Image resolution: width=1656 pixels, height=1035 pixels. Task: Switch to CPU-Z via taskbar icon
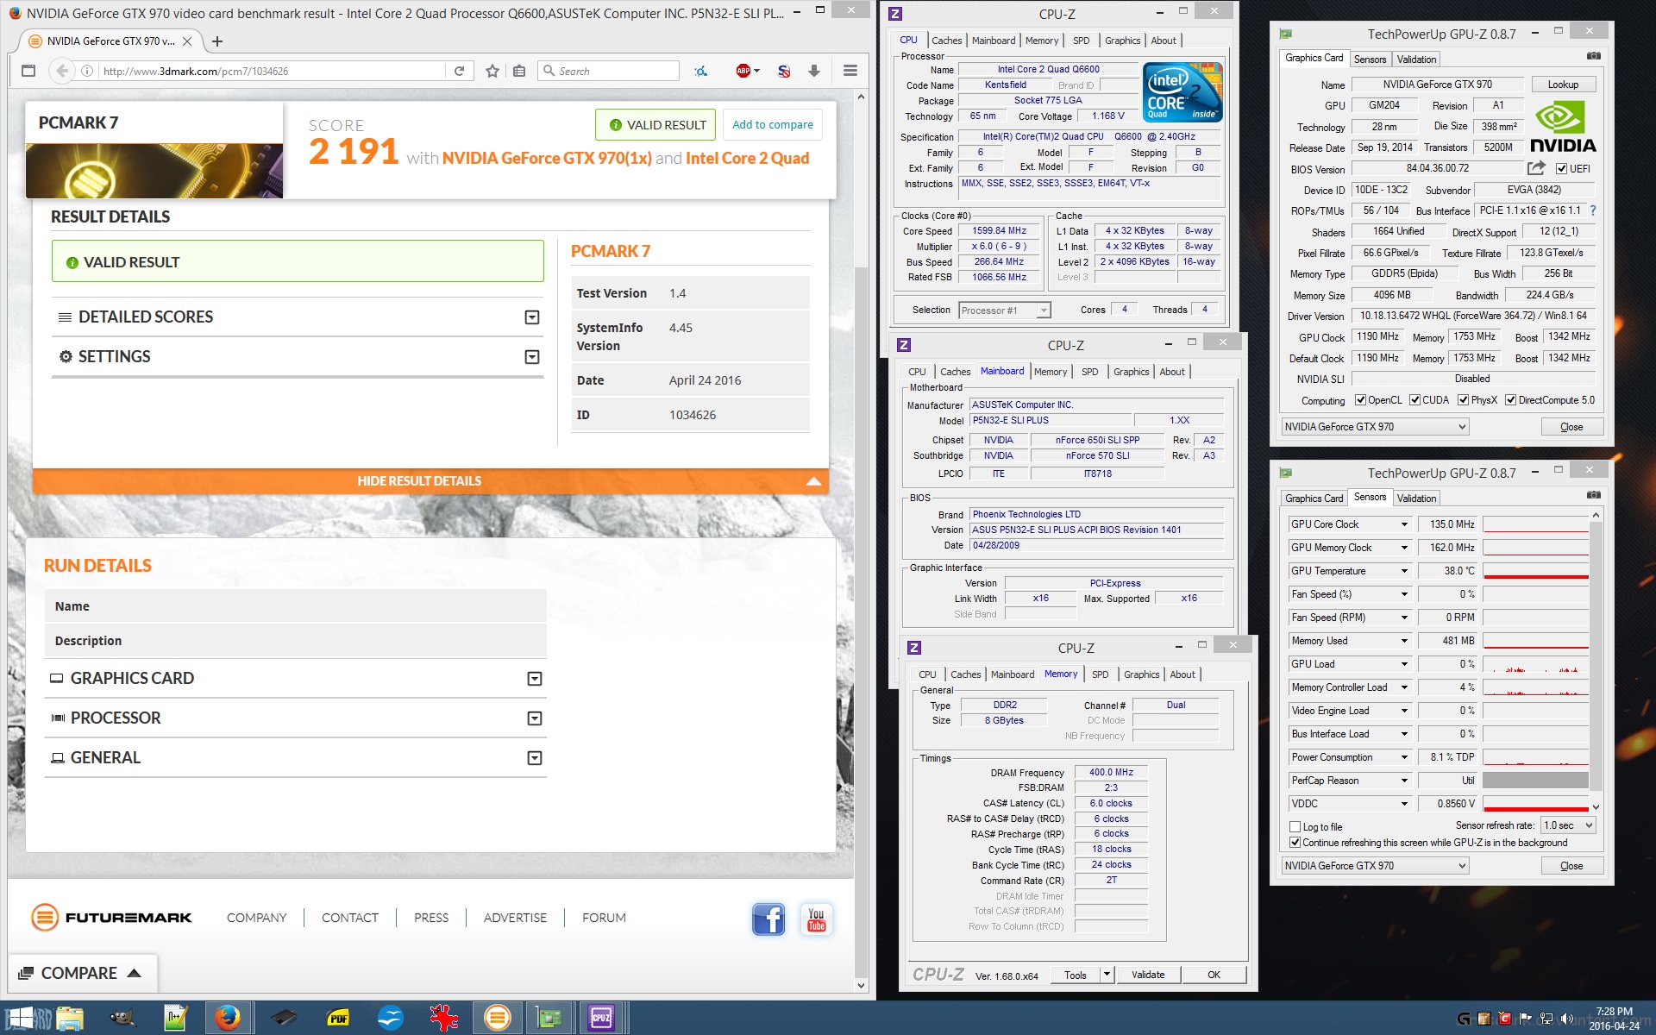(601, 1019)
